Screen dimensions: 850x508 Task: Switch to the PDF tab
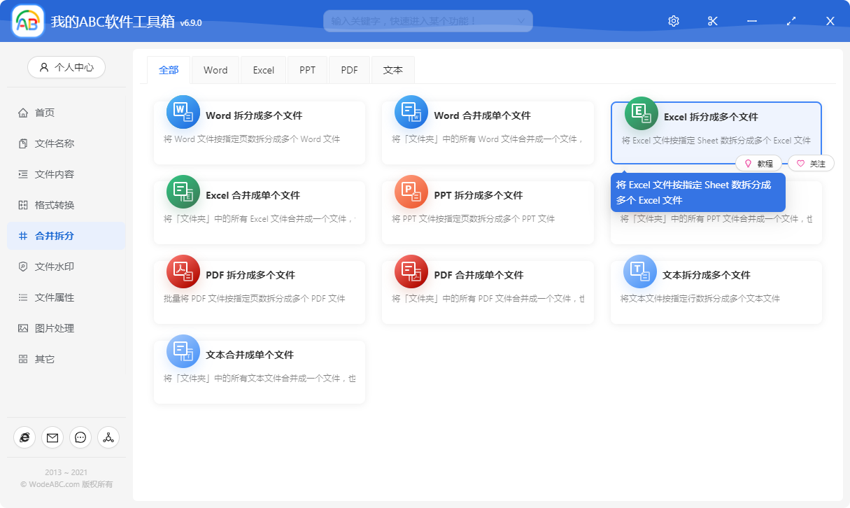350,70
